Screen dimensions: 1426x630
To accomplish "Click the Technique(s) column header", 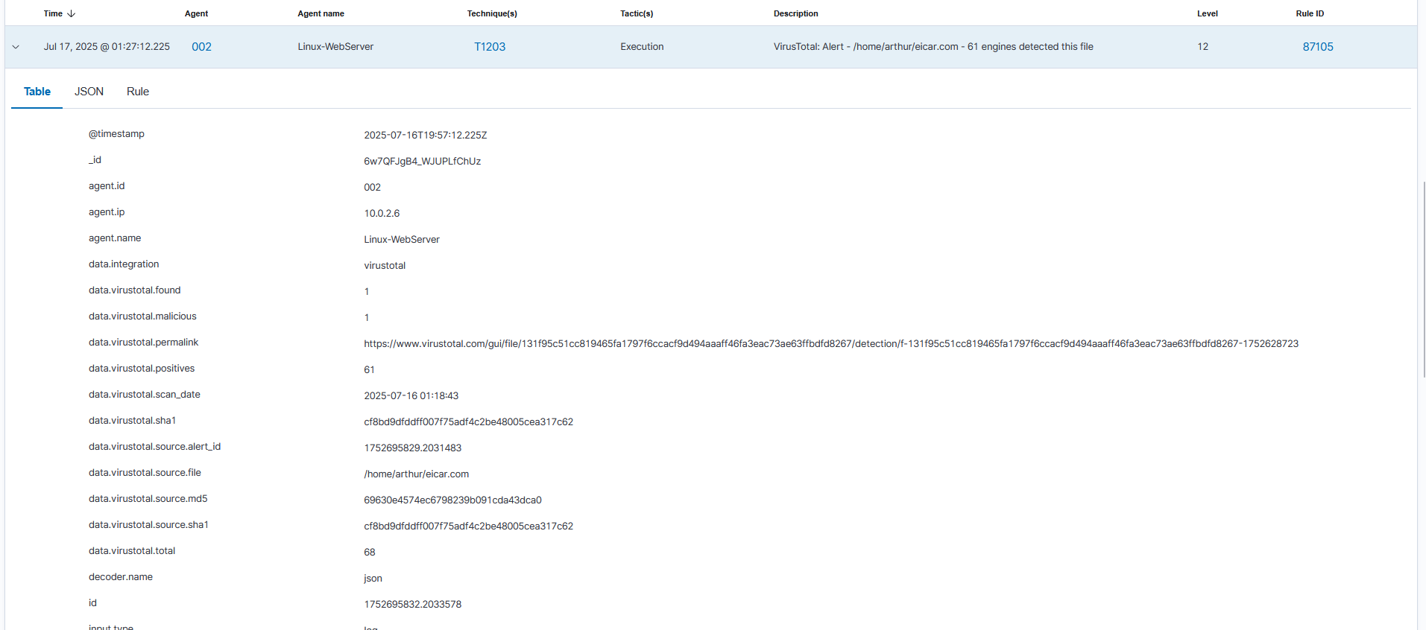I will pyautogui.click(x=492, y=13).
